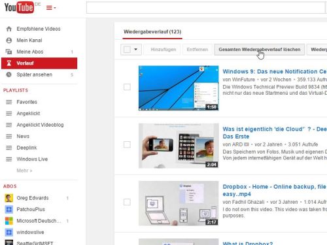Click the search input field
Viewport: 327px width, 245px height.
pyautogui.click(x=205, y=8)
